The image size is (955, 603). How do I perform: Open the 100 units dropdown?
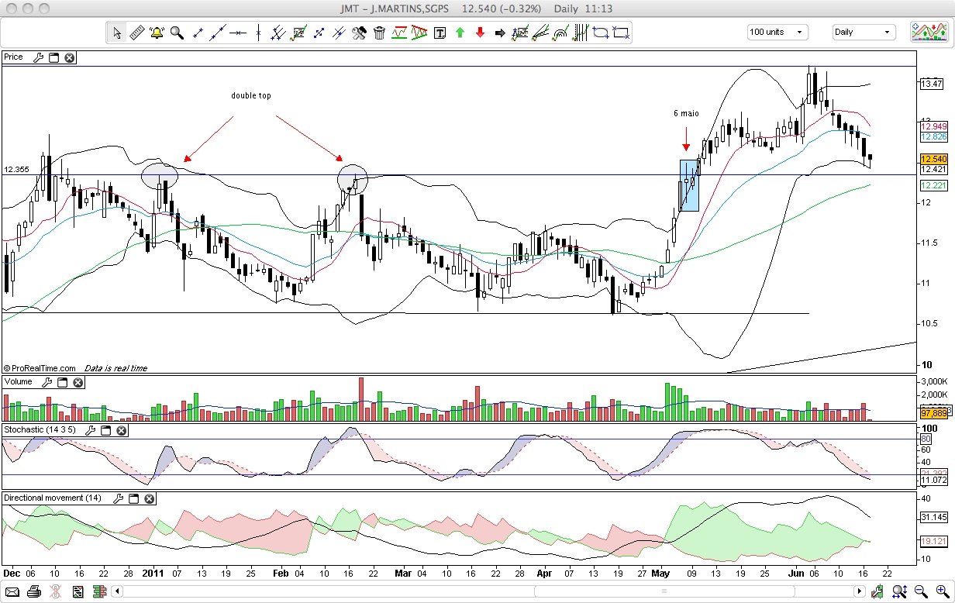tap(777, 33)
